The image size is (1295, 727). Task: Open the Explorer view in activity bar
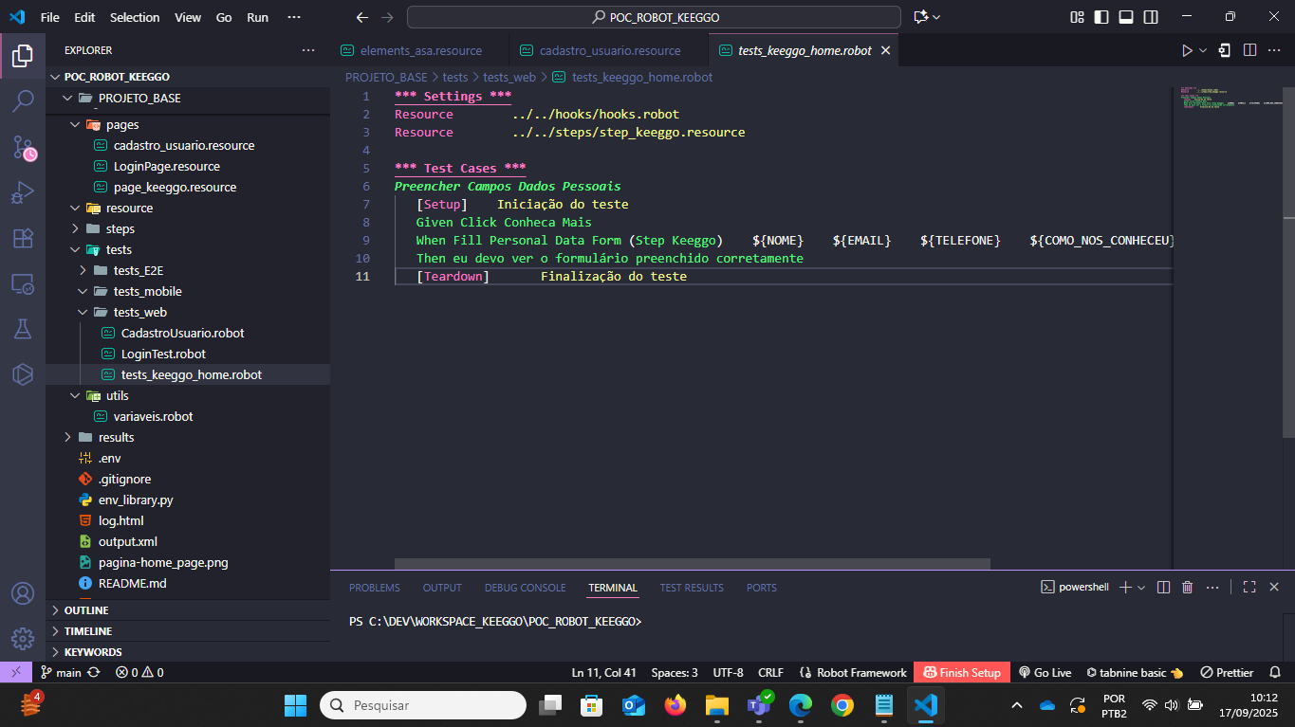[23, 56]
